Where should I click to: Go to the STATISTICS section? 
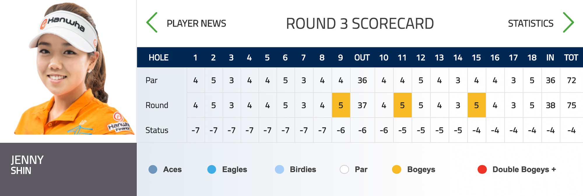tap(531, 23)
